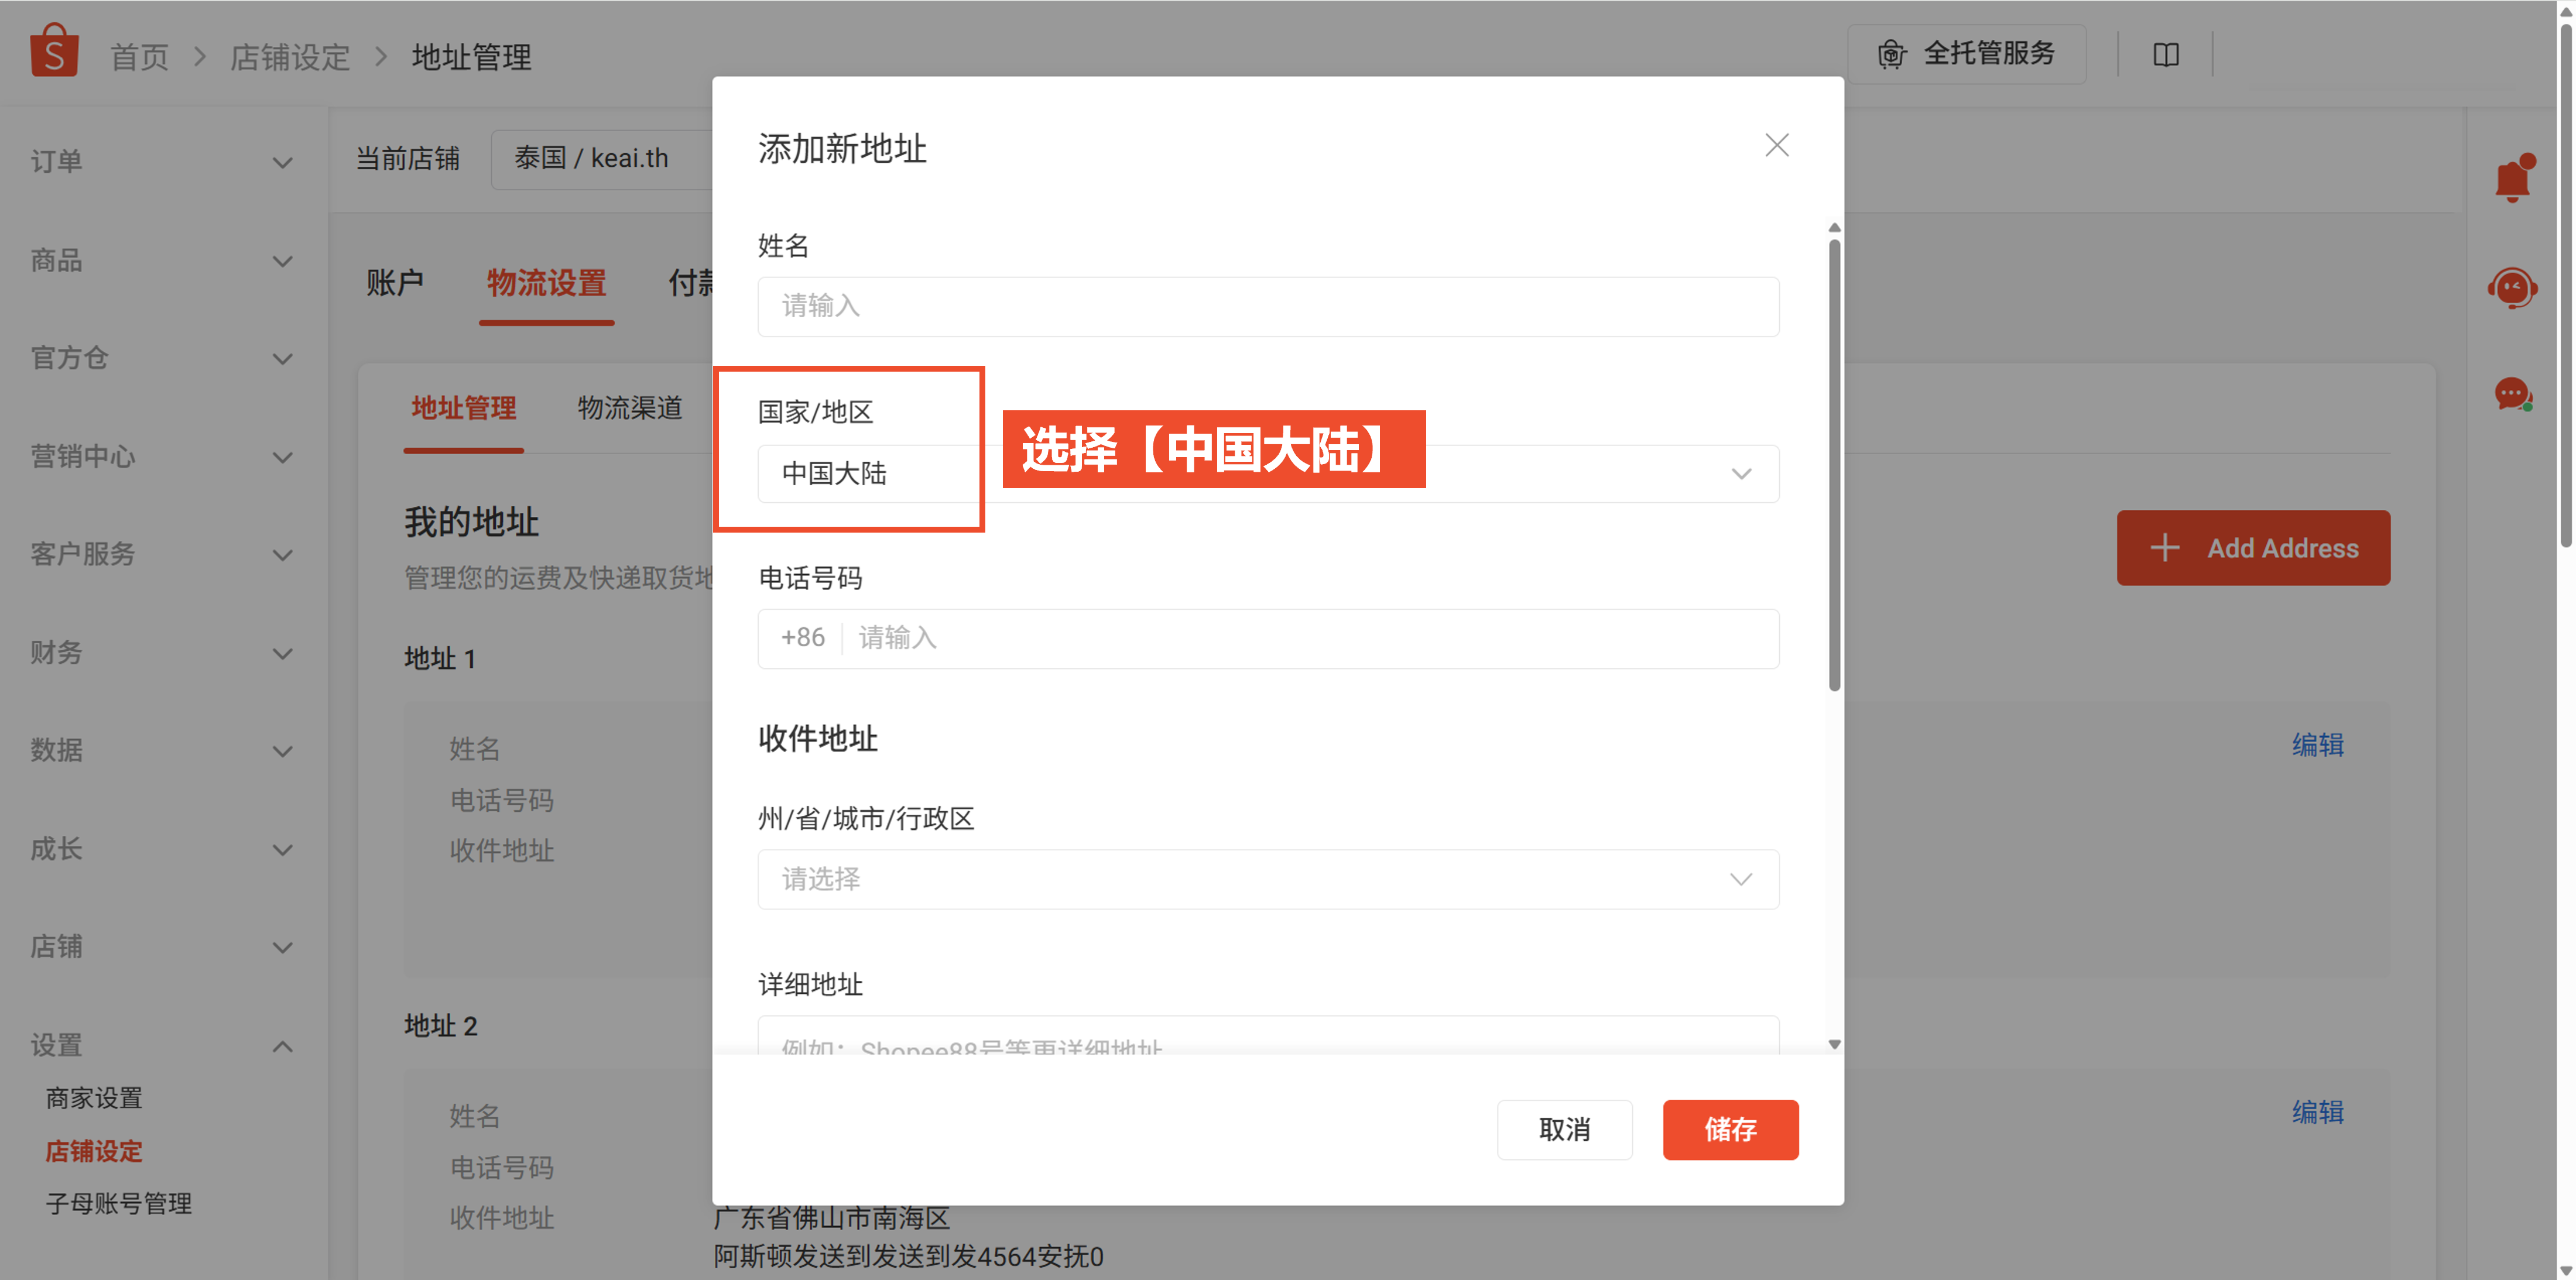Click the 取消 button
2576x1280 pixels.
1564,1130
